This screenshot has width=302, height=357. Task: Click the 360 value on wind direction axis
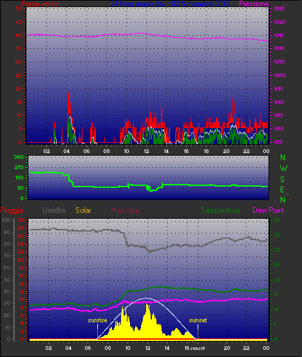click(19, 157)
